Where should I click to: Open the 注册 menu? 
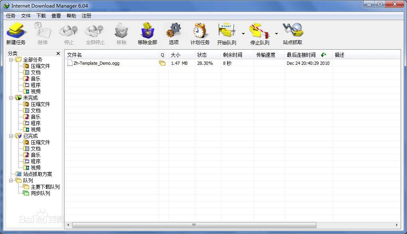pos(87,16)
